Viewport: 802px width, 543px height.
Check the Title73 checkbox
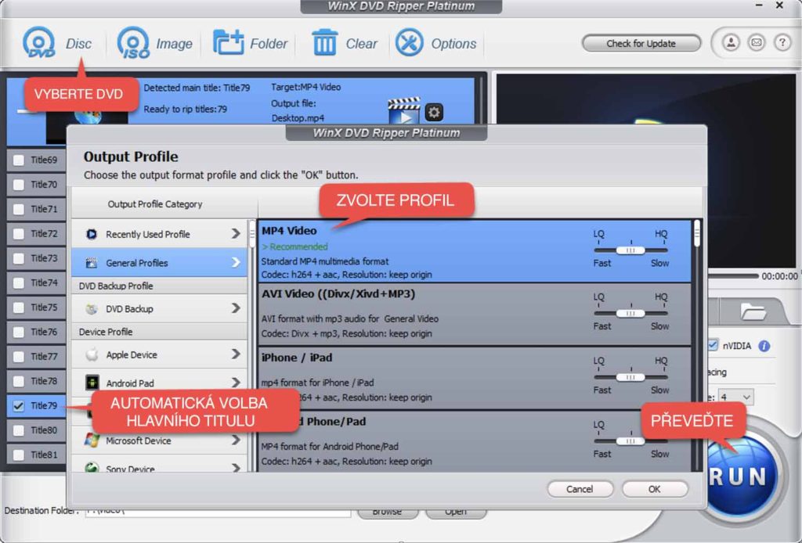(19, 258)
